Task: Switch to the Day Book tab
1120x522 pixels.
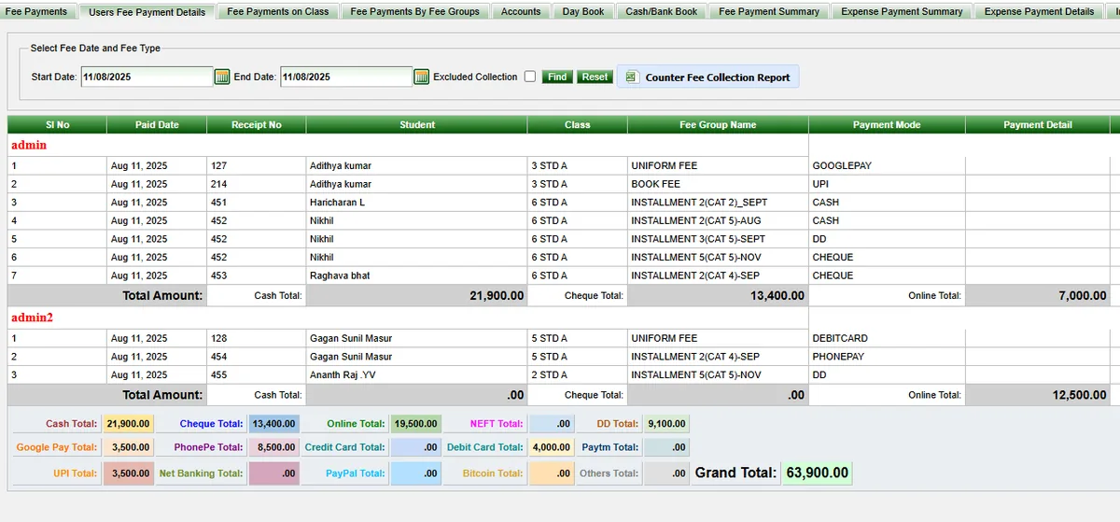Action: click(583, 11)
